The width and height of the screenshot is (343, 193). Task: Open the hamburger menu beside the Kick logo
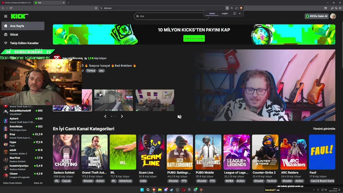click(6, 16)
